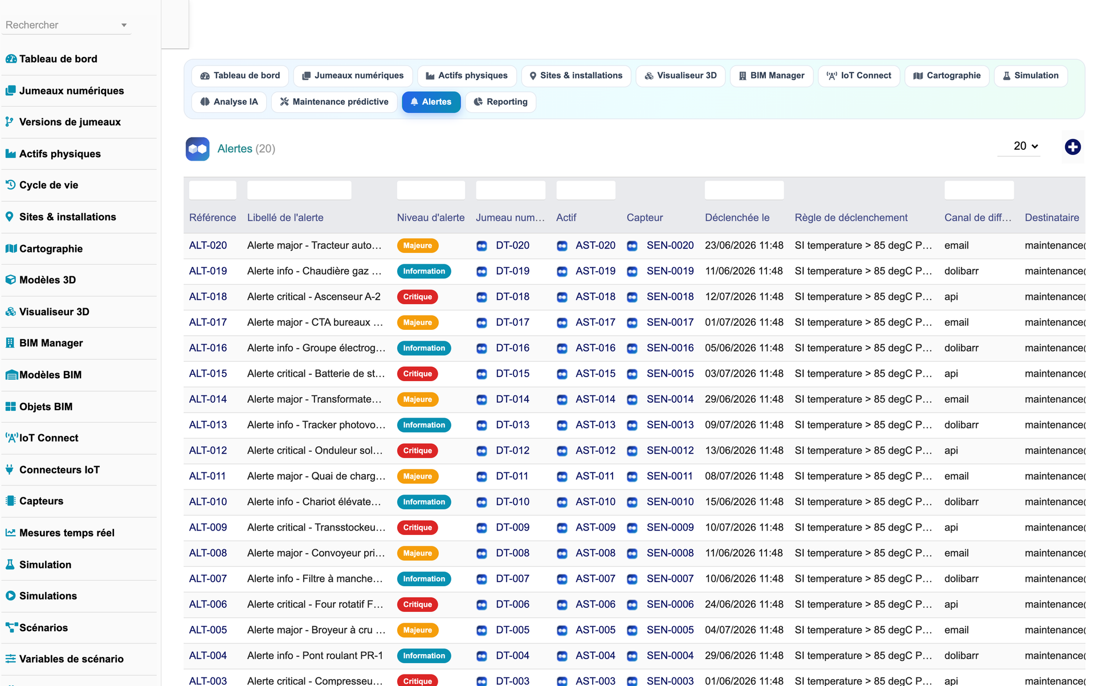Click the Mesures temps réel chart icon
This screenshot has height=686, width=1109.
click(x=11, y=533)
